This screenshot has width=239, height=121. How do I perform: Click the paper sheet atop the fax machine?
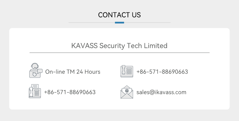[35, 86]
